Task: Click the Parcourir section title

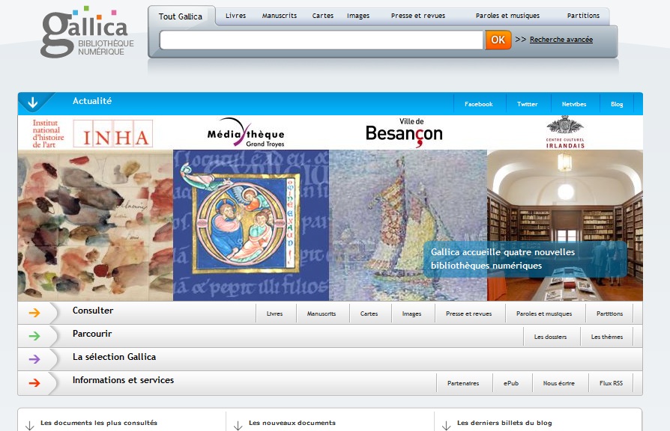Action: tap(92, 334)
